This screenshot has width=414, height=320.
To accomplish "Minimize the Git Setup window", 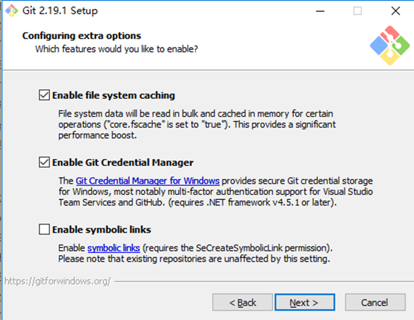I will [x=320, y=11].
